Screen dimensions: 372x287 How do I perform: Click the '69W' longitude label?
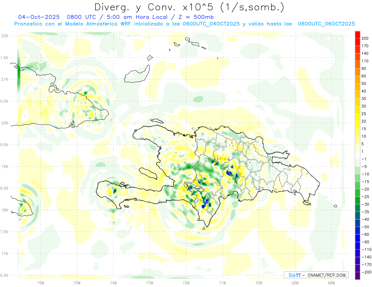[x=295, y=282]
